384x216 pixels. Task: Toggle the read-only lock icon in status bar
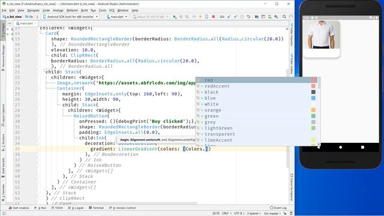tap(286, 214)
